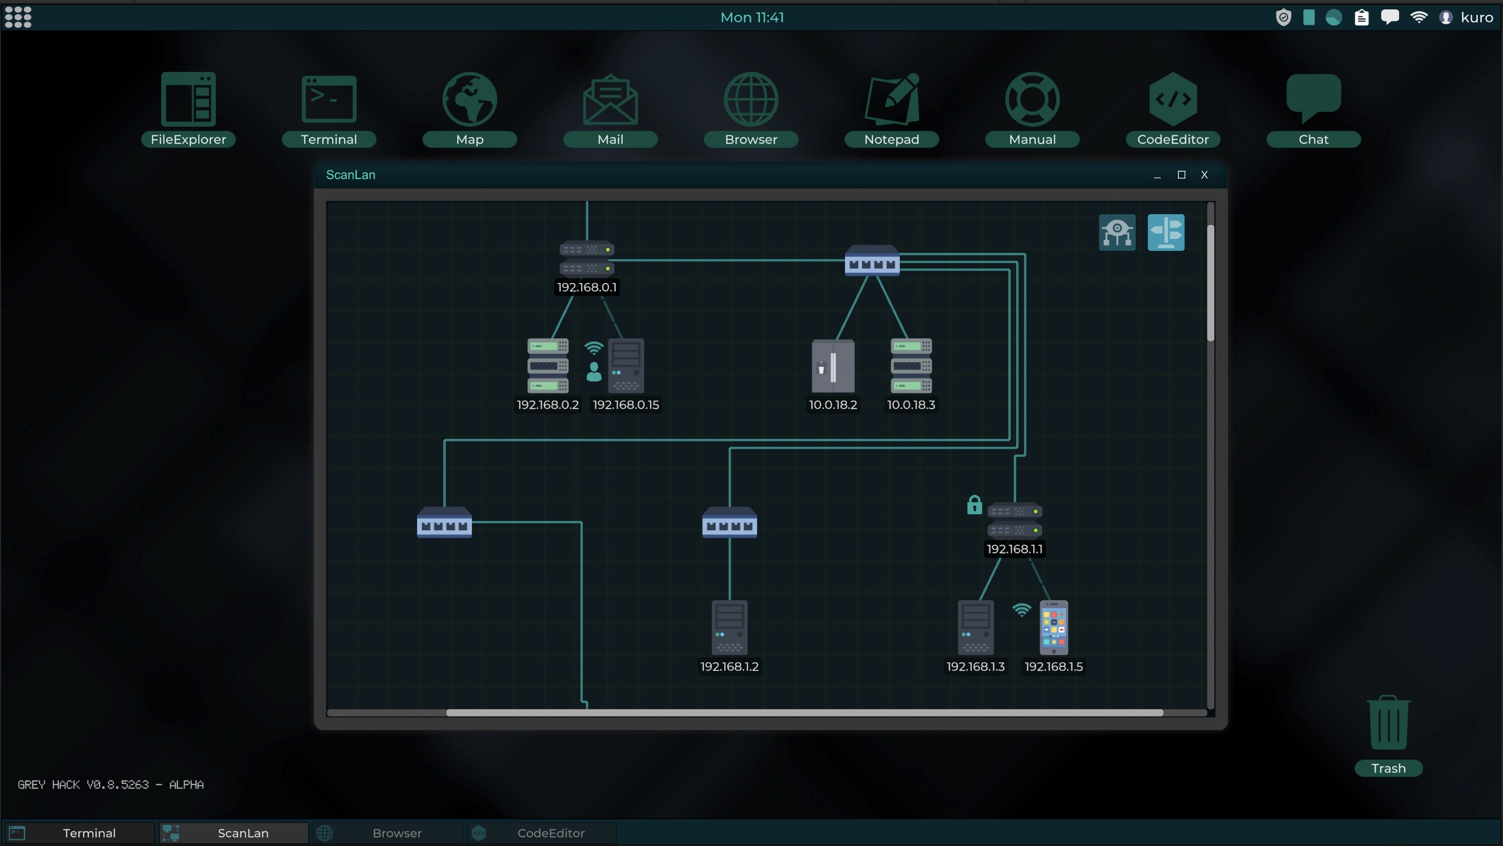This screenshot has height=846, width=1503.
Task: Select the smartphone device 192.168.1.5
Action: click(x=1053, y=628)
